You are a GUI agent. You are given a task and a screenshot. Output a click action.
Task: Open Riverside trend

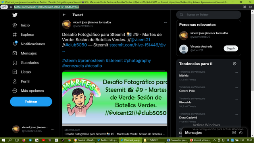click(x=185, y=102)
